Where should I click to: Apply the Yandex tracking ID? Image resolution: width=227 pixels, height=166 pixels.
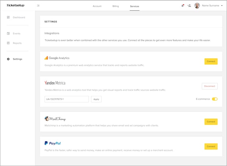(96, 99)
